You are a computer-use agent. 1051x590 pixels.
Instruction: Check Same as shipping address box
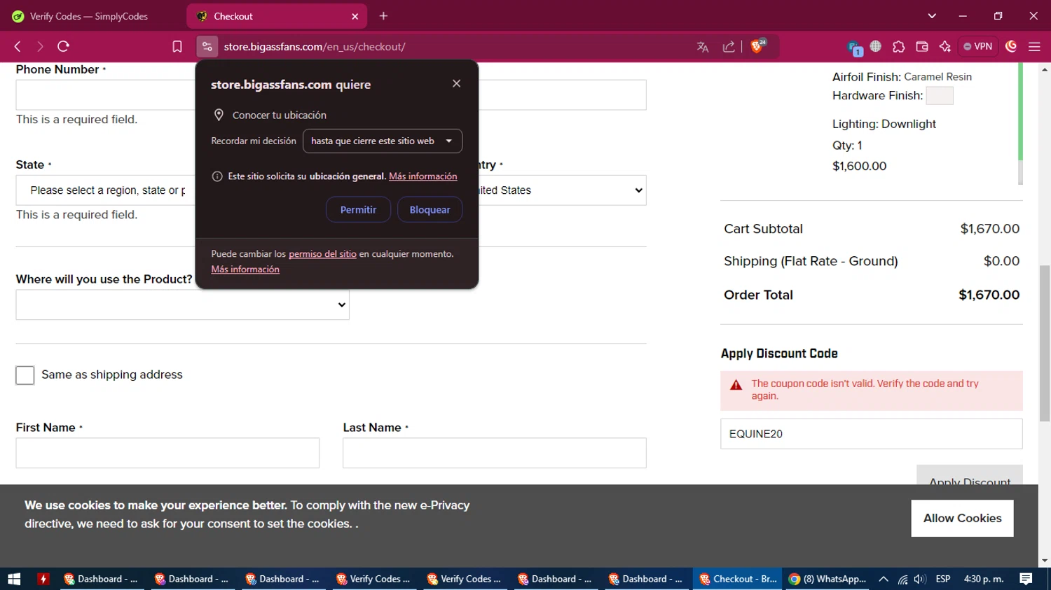pos(25,375)
